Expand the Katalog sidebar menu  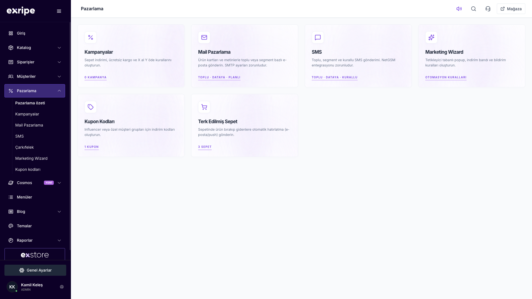pos(35,48)
